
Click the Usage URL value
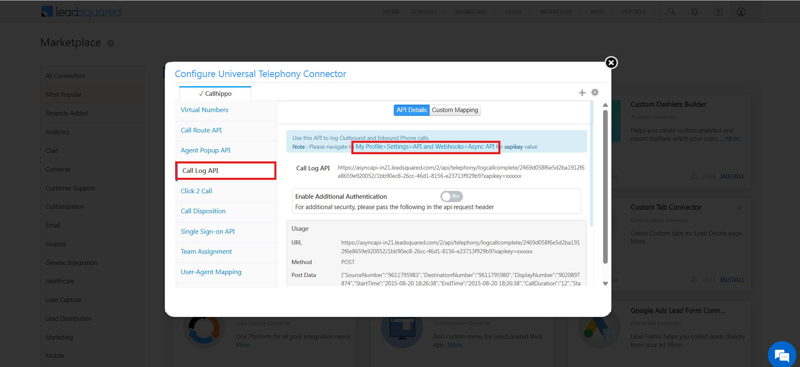[x=460, y=247]
